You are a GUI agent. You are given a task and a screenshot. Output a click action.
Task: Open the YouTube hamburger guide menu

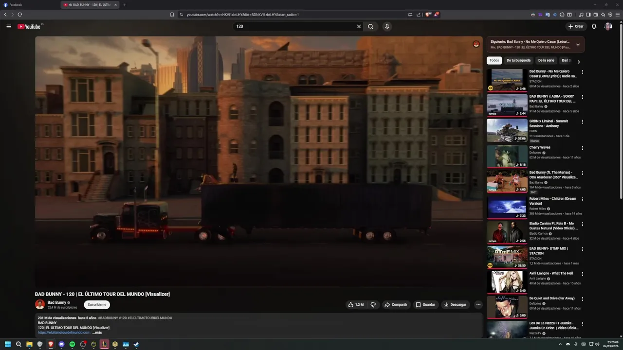point(9,26)
